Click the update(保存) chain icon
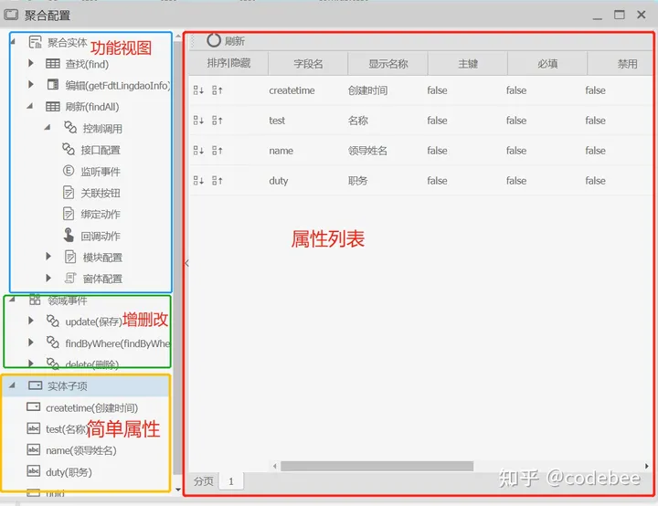The width and height of the screenshot is (658, 506). [52, 321]
